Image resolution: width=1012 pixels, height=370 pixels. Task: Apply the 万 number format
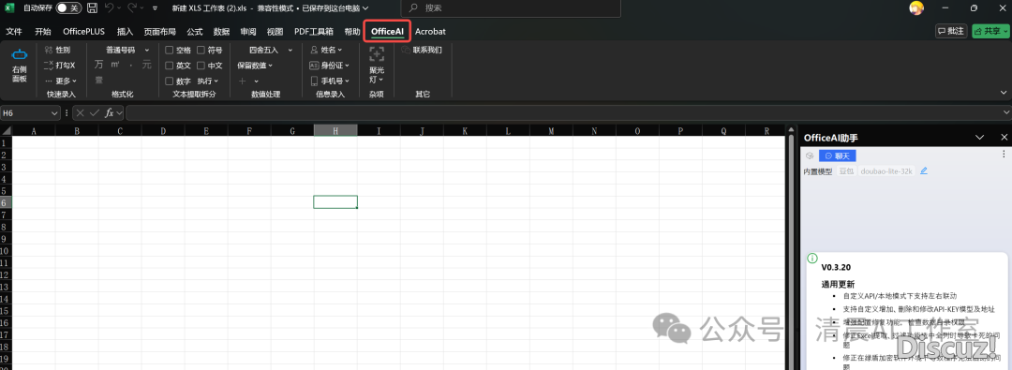click(98, 65)
